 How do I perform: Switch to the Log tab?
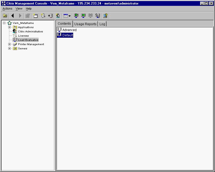[x=102, y=24]
